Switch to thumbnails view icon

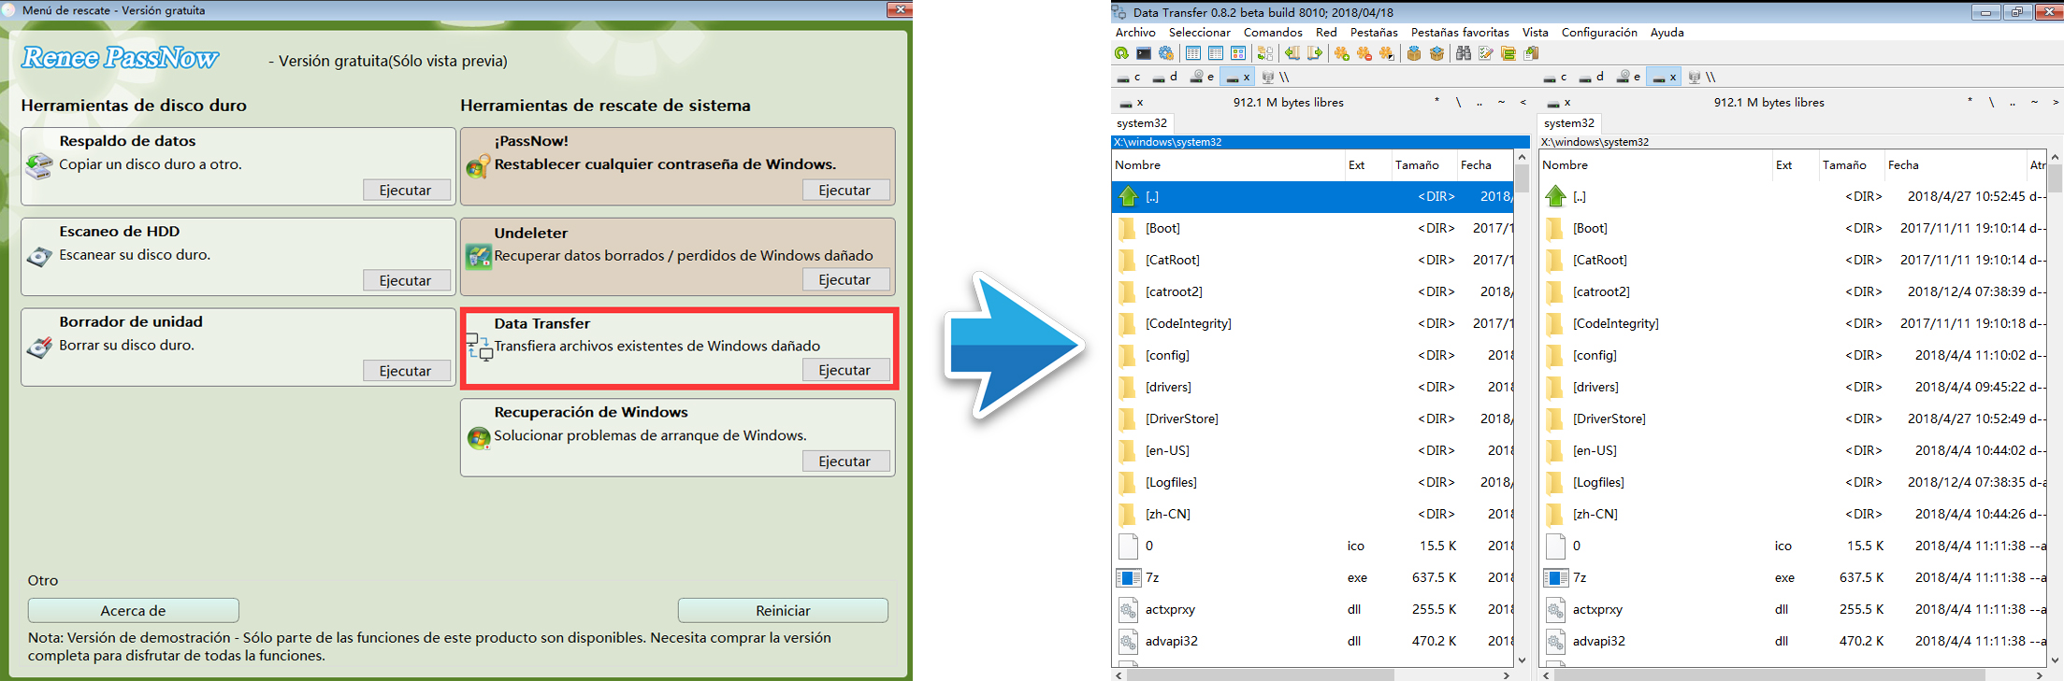(x=1238, y=53)
